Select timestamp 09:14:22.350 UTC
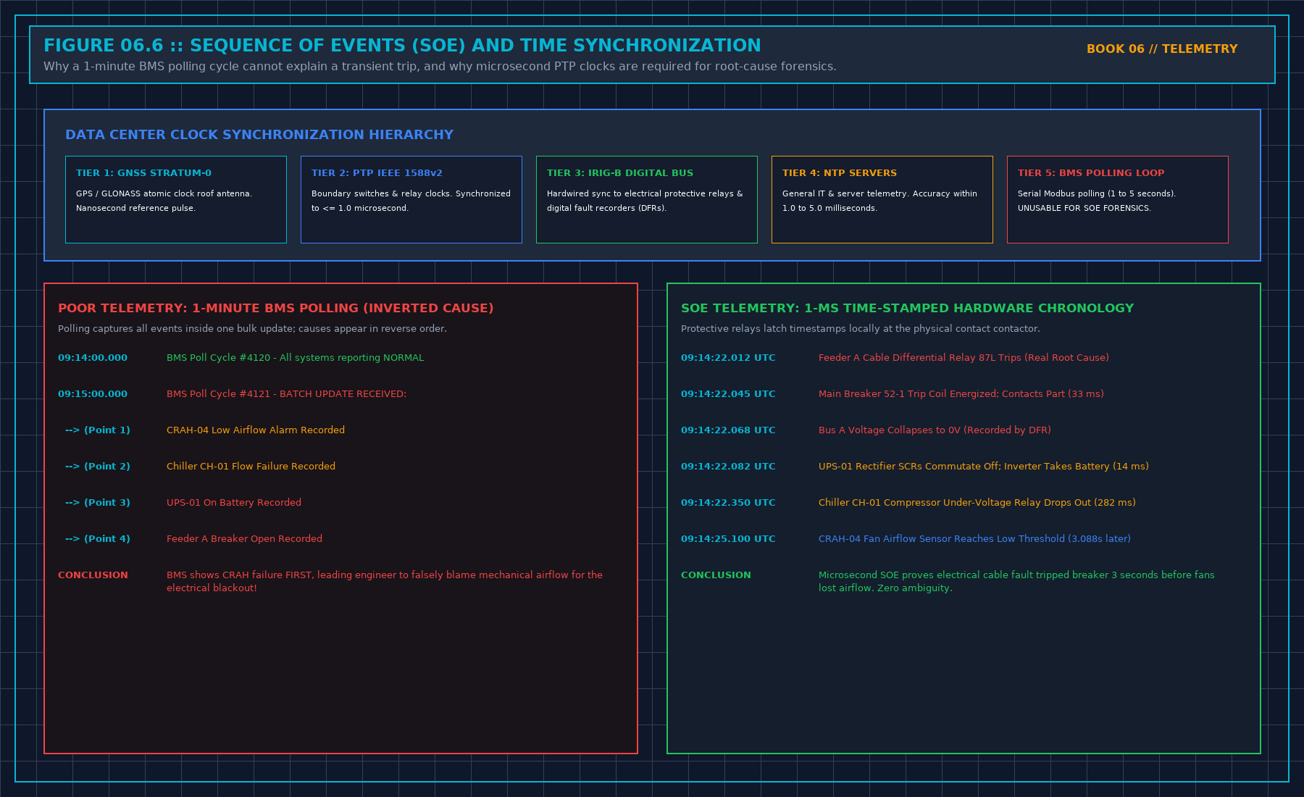This screenshot has height=797, width=1304. tap(728, 503)
